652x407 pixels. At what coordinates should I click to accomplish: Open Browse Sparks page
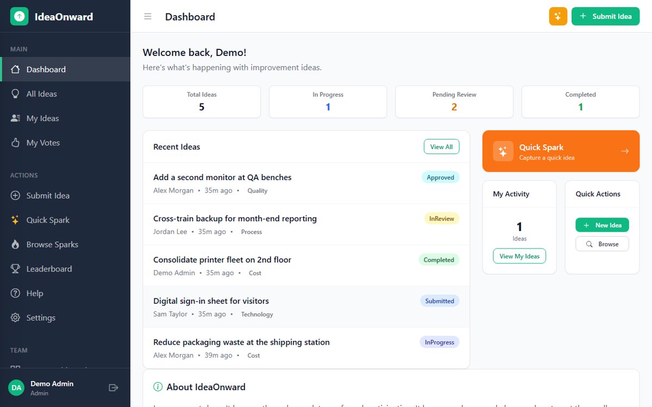pyautogui.click(x=65, y=244)
